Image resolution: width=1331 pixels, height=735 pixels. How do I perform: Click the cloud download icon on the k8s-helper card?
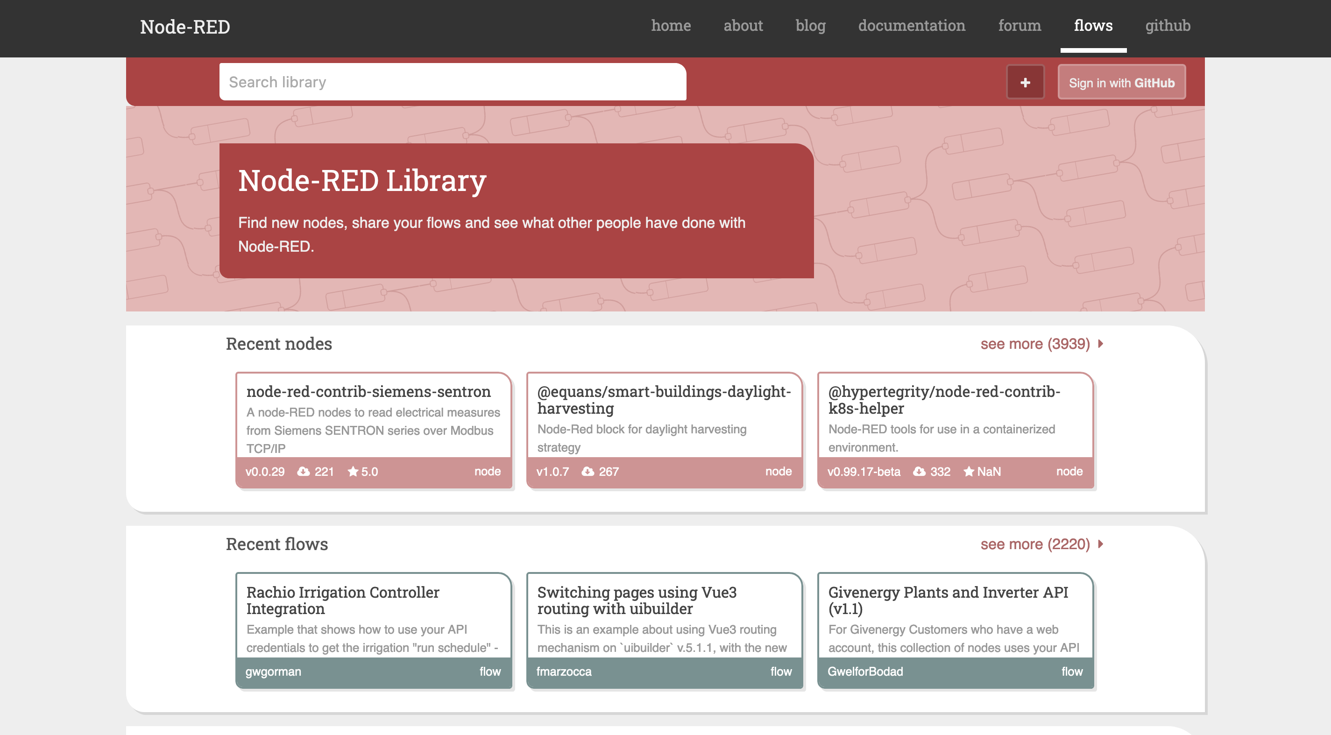click(x=920, y=472)
